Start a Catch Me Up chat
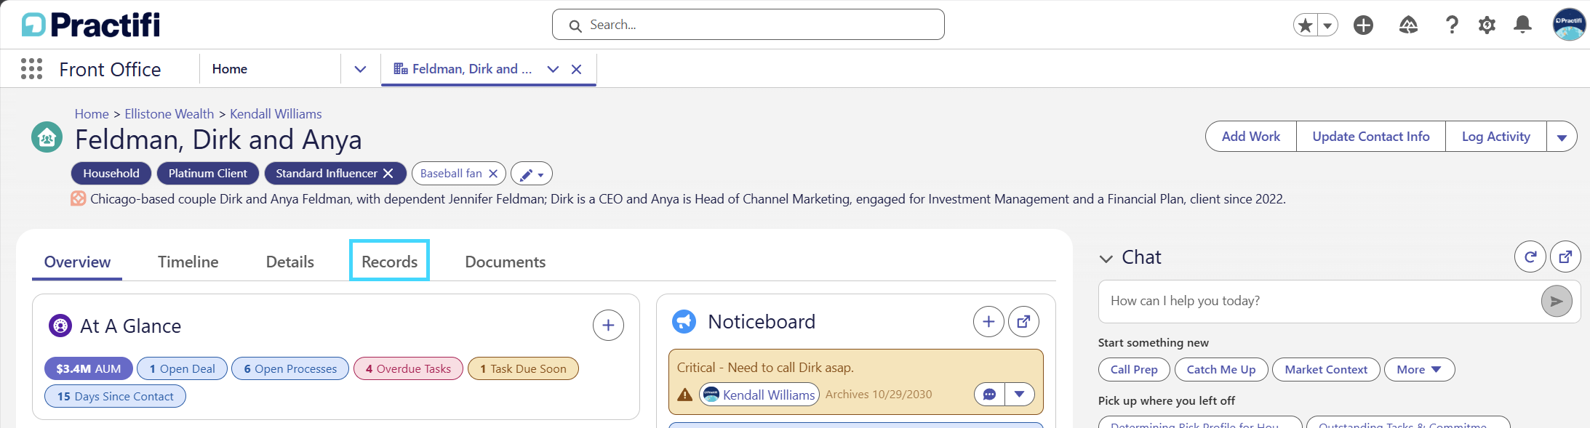This screenshot has height=428, width=1590. [x=1221, y=370]
